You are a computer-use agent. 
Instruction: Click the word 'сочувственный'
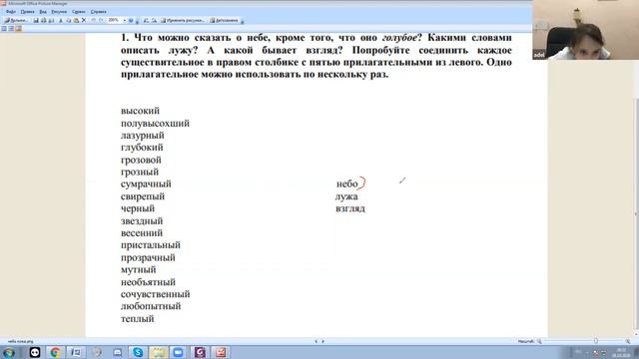tap(156, 294)
